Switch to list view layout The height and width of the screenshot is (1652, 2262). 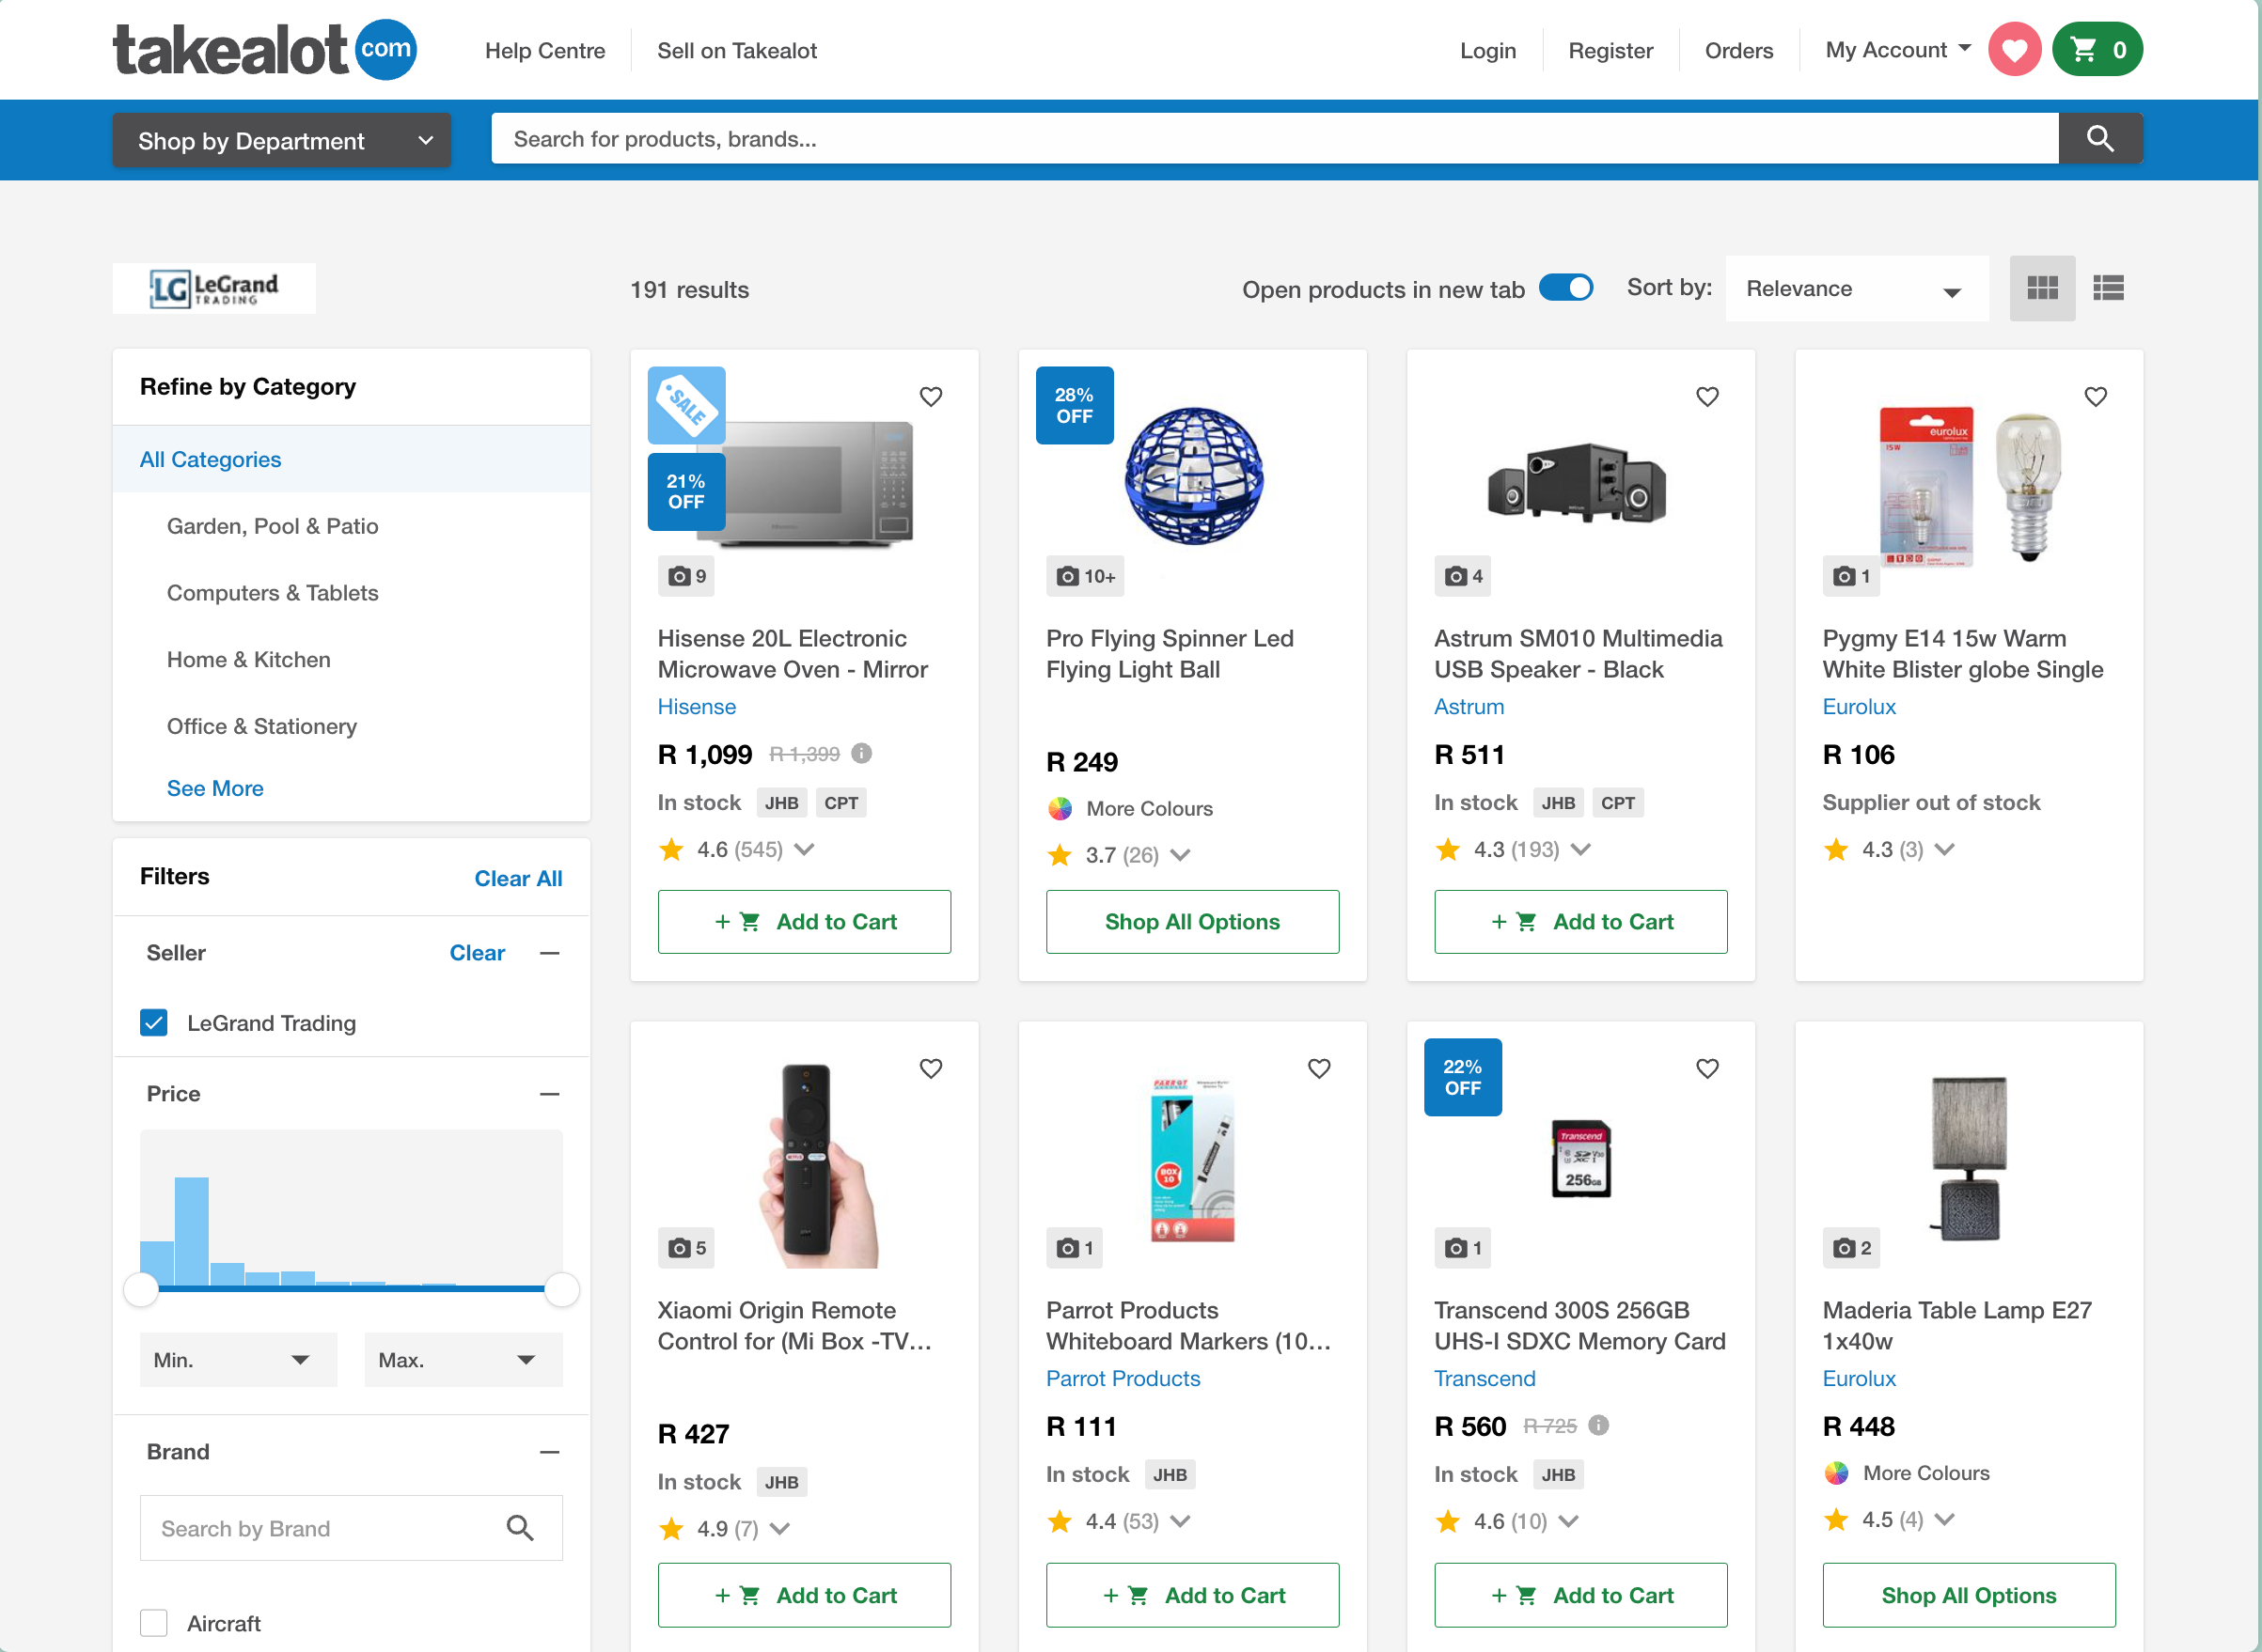point(2107,289)
